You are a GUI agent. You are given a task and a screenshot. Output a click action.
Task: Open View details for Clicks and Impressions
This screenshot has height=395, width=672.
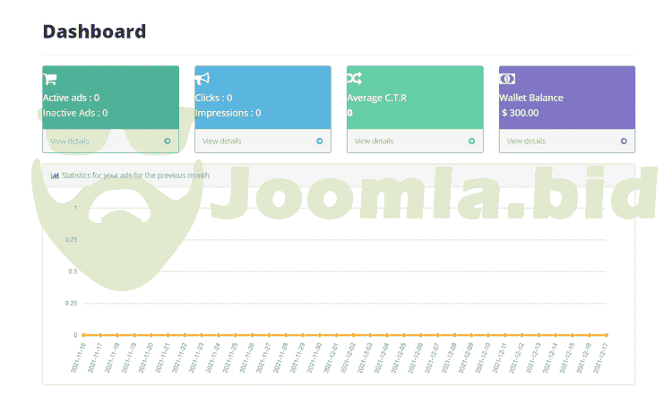tap(221, 141)
